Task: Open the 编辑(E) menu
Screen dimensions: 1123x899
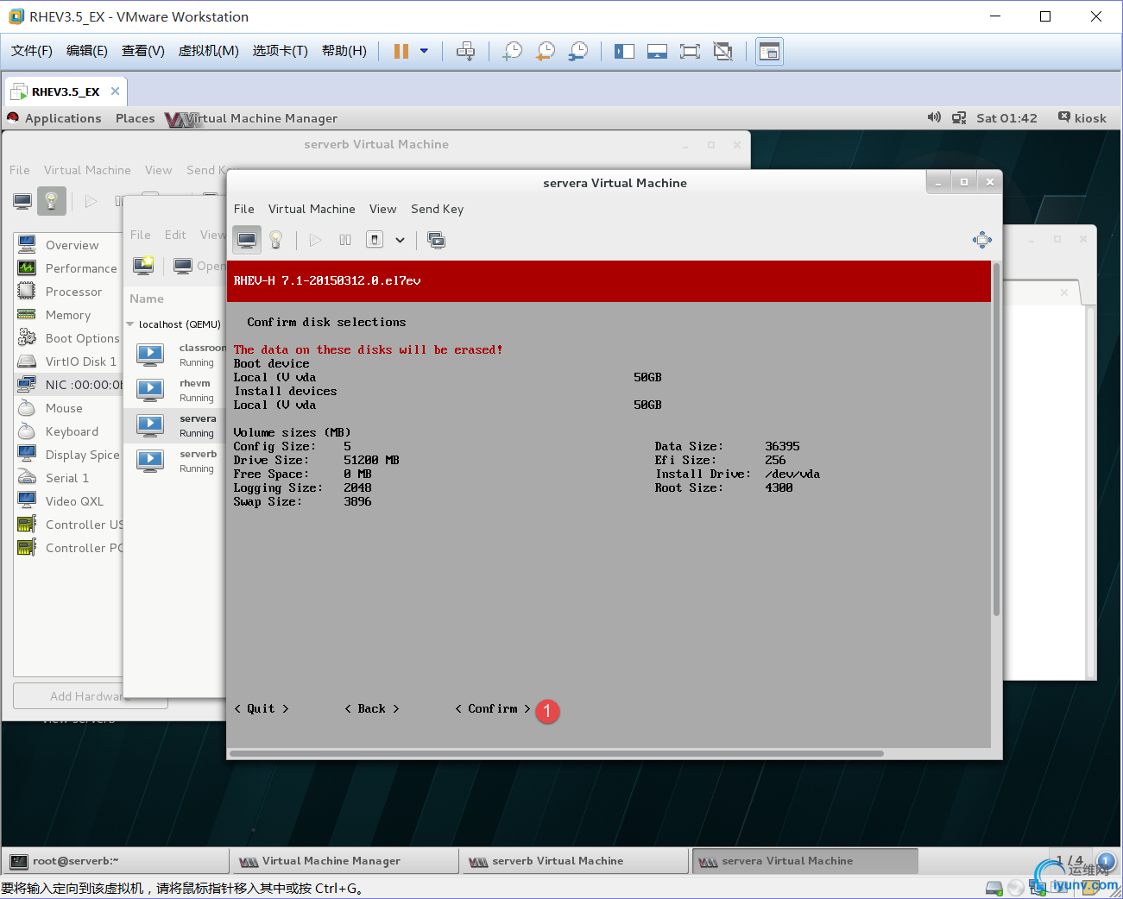Action: coord(87,51)
